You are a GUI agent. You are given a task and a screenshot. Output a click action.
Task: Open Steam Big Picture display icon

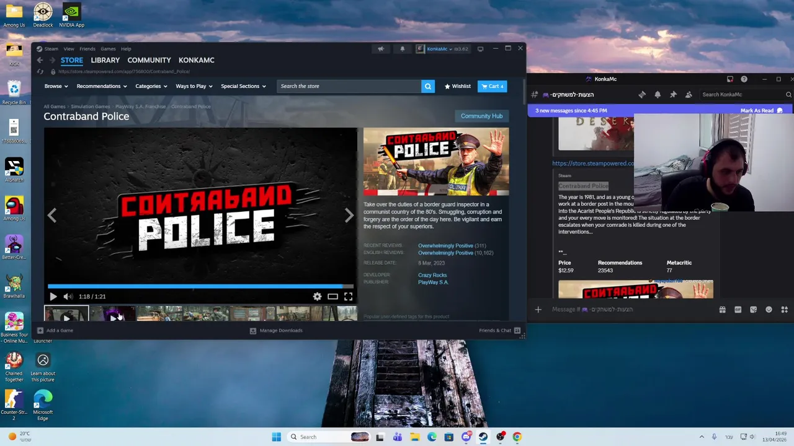(480, 49)
